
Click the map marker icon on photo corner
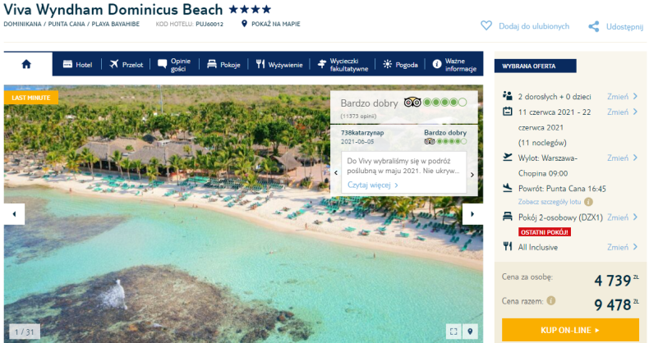tap(470, 332)
